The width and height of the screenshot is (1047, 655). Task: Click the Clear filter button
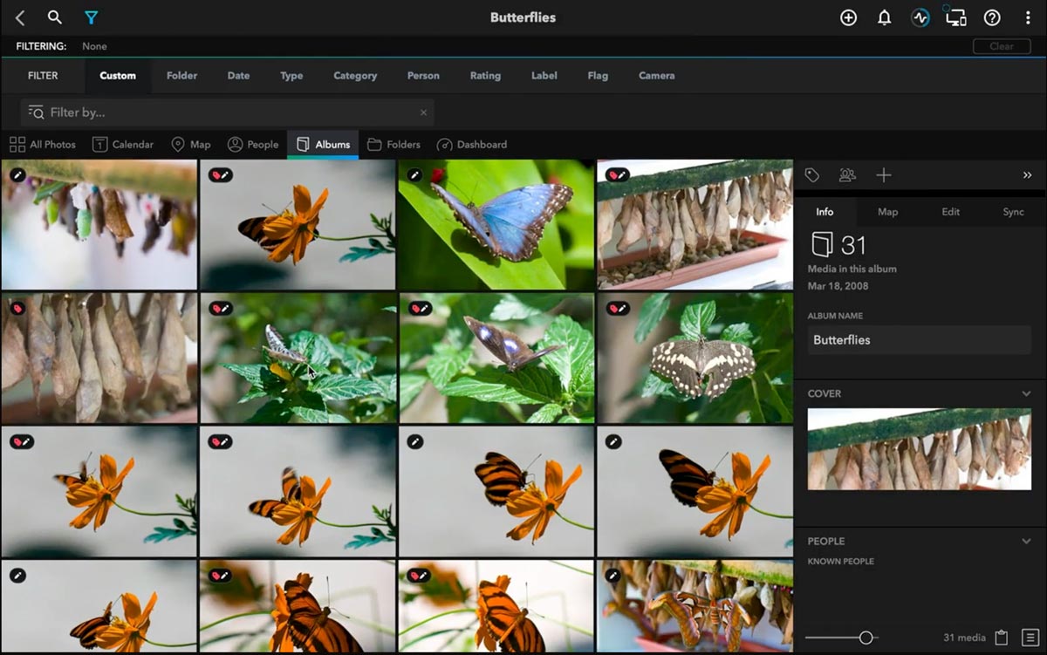(x=1002, y=46)
